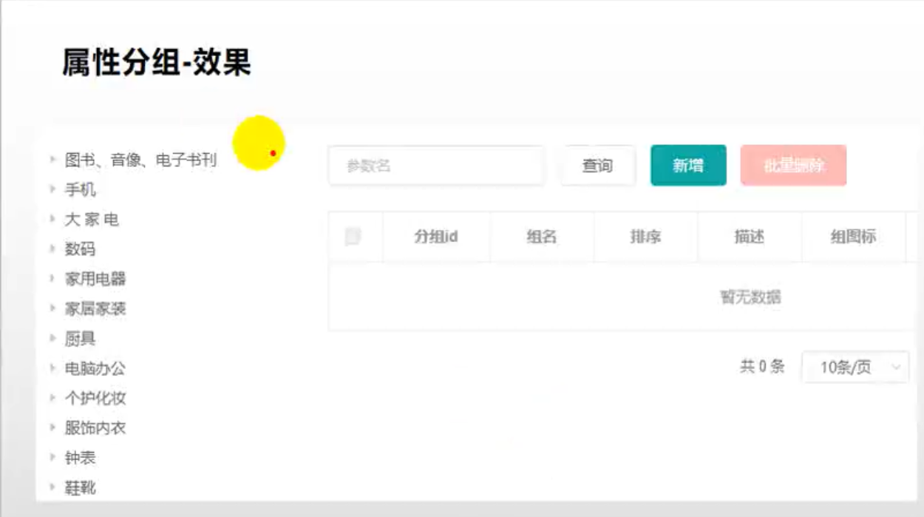Select the 家用电器 category label
This screenshot has height=517, width=924.
coord(95,279)
